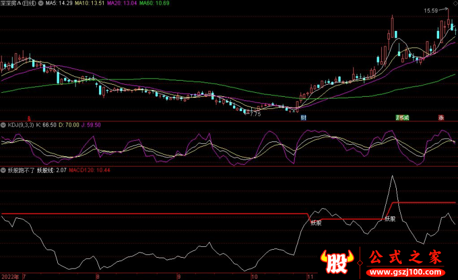
Task: Expand the 妖股跑不了 indicator dropdown
Action: pyautogui.click(x=3, y=170)
